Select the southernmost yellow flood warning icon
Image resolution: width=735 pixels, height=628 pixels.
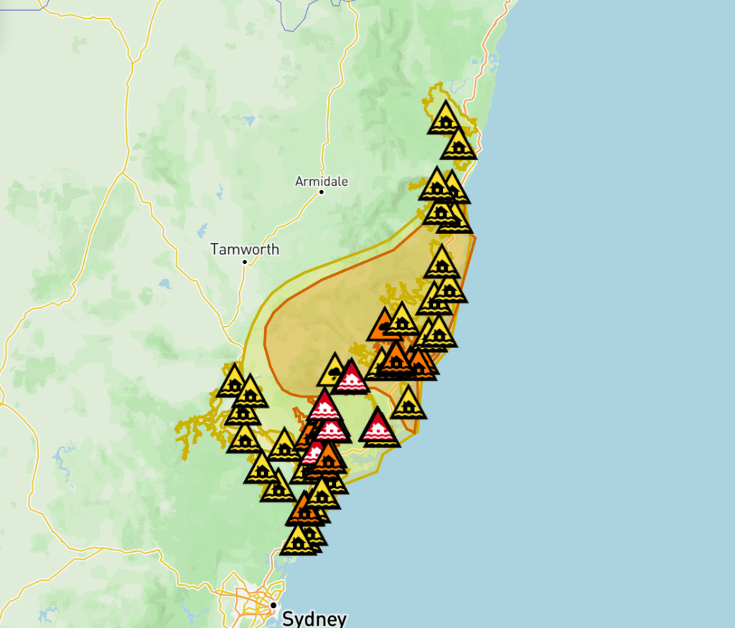tap(298, 541)
